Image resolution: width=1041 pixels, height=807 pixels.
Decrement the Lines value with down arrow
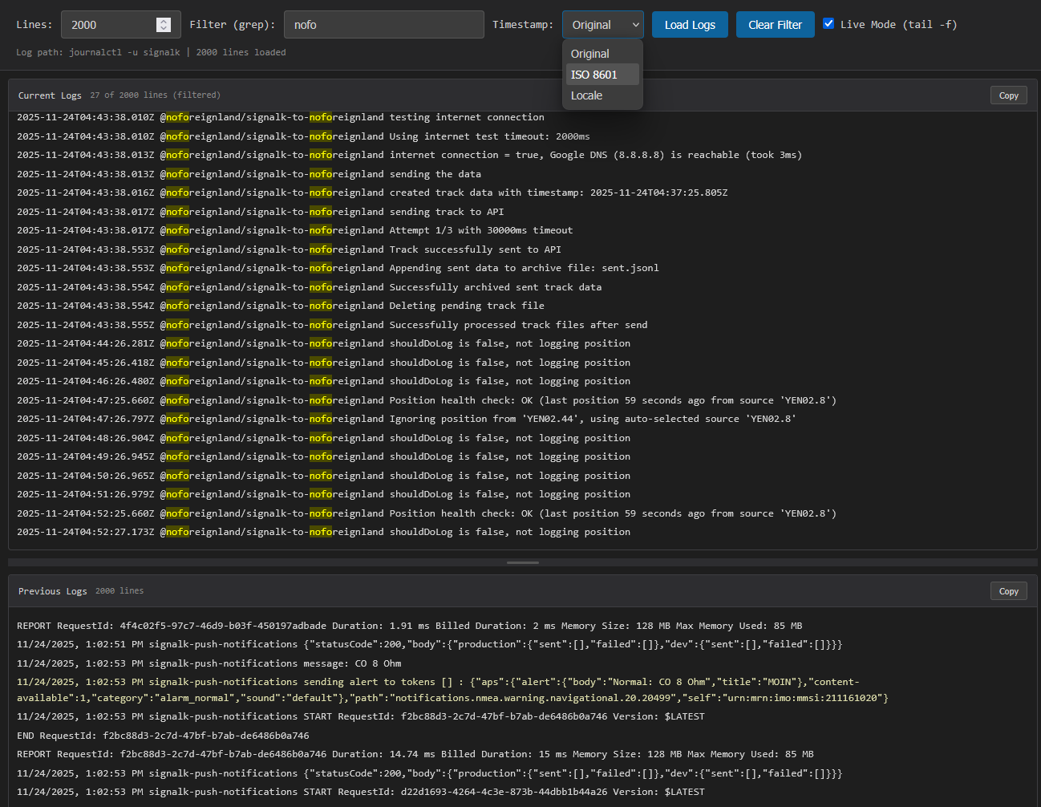(164, 29)
